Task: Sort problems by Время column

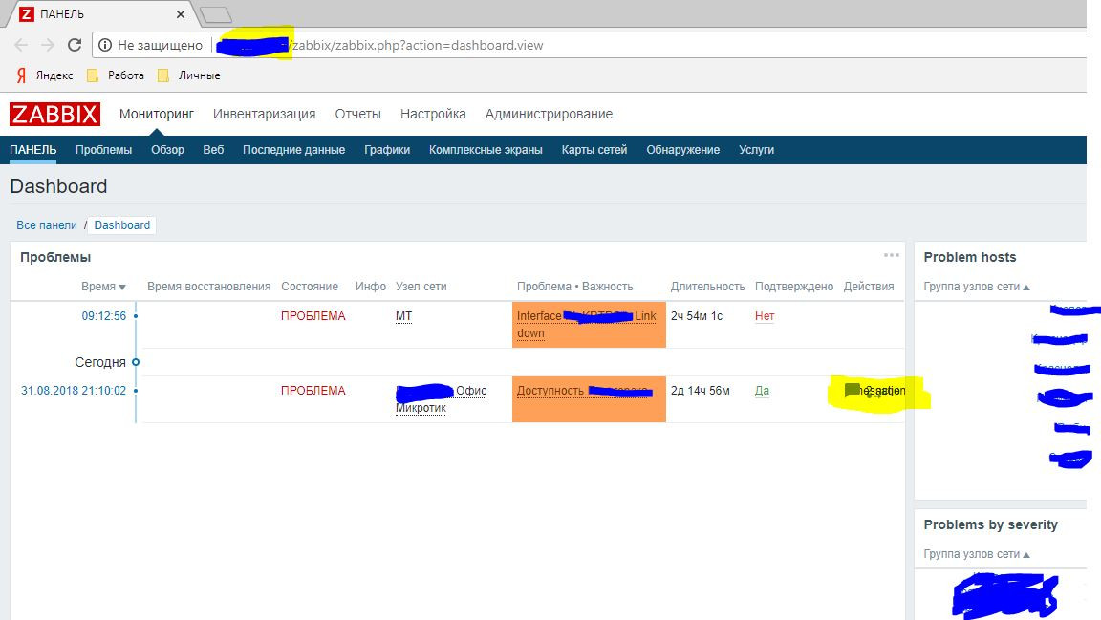Action: (103, 287)
